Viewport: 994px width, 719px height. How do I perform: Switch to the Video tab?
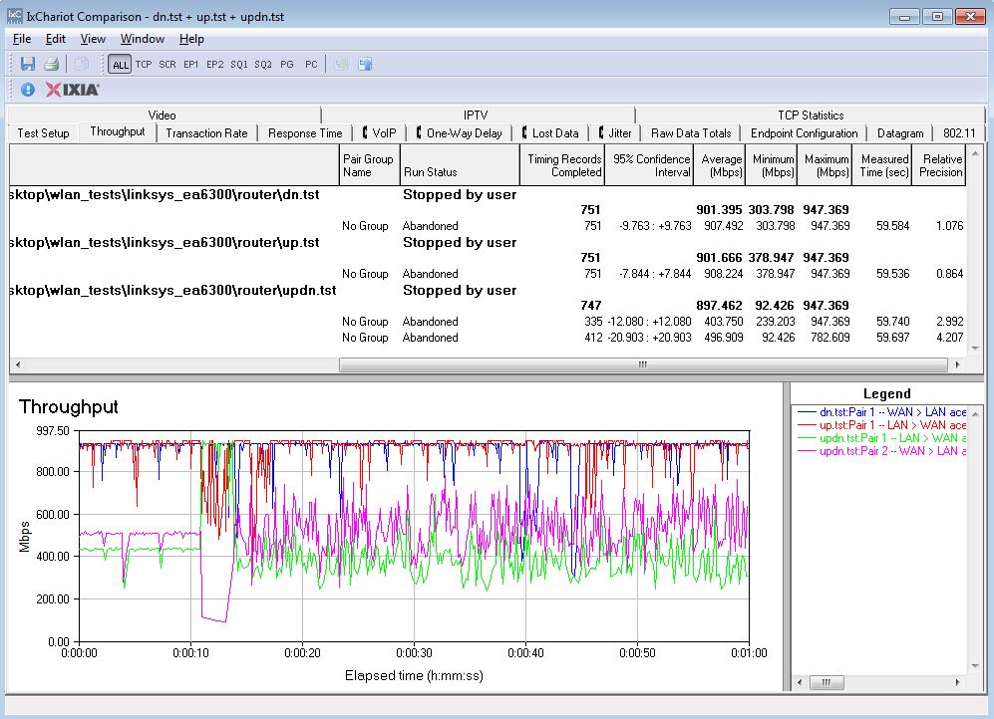point(162,116)
